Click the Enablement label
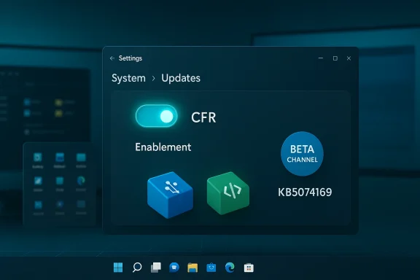The width and height of the screenshot is (420, 280). (x=163, y=147)
